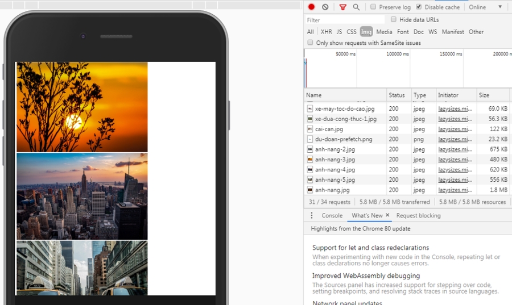Open the lazysizes initiator link for cai-can.jpg

click(x=455, y=129)
